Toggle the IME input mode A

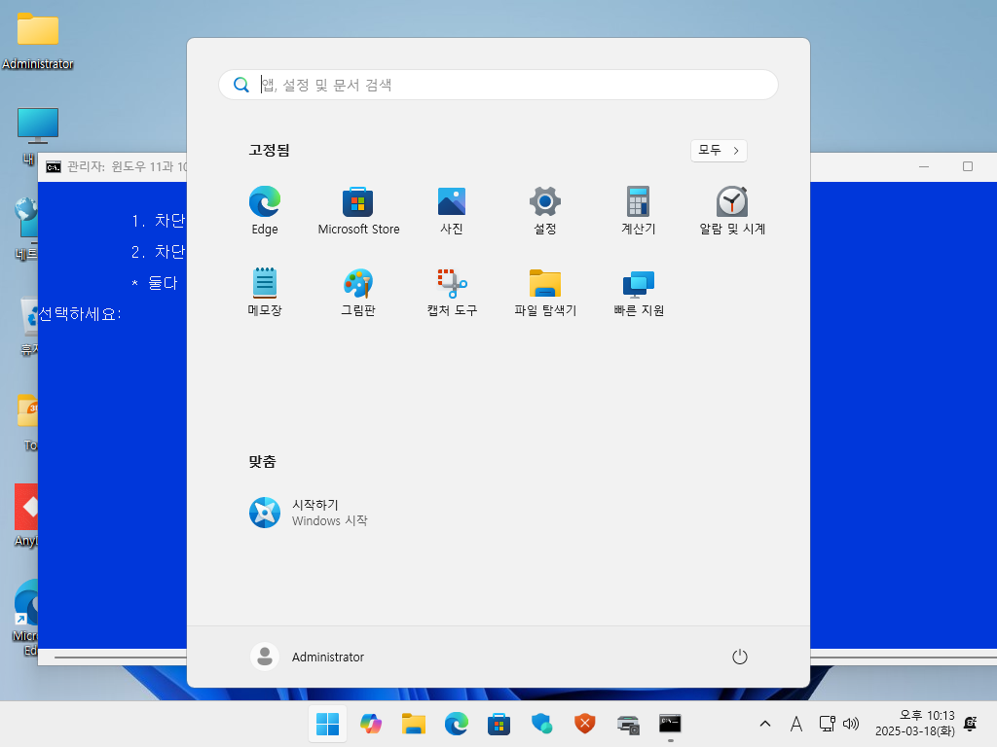coord(796,724)
